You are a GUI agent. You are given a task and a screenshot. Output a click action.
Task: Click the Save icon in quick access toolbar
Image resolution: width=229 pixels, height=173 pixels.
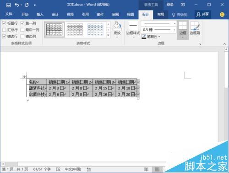pos(8,5)
